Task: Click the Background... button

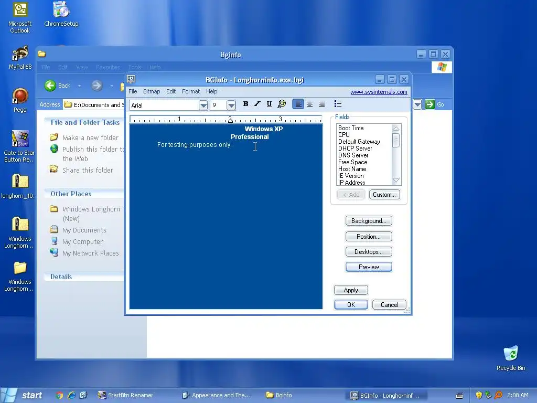Action: coord(369,221)
